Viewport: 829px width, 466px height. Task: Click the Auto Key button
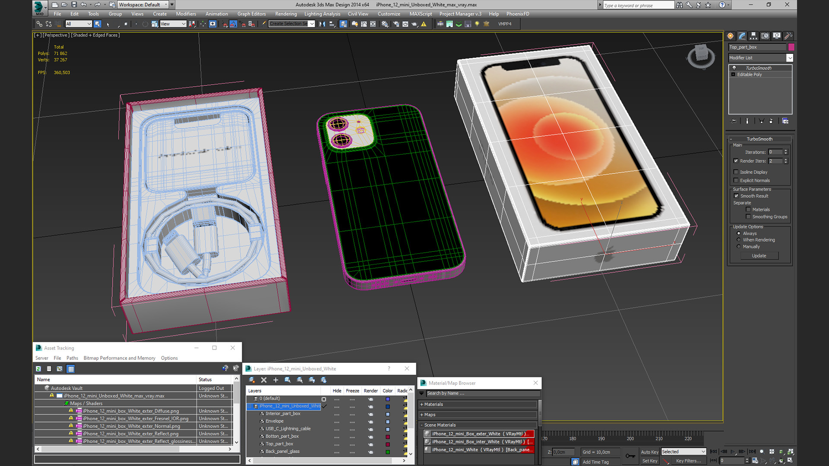coord(649,452)
